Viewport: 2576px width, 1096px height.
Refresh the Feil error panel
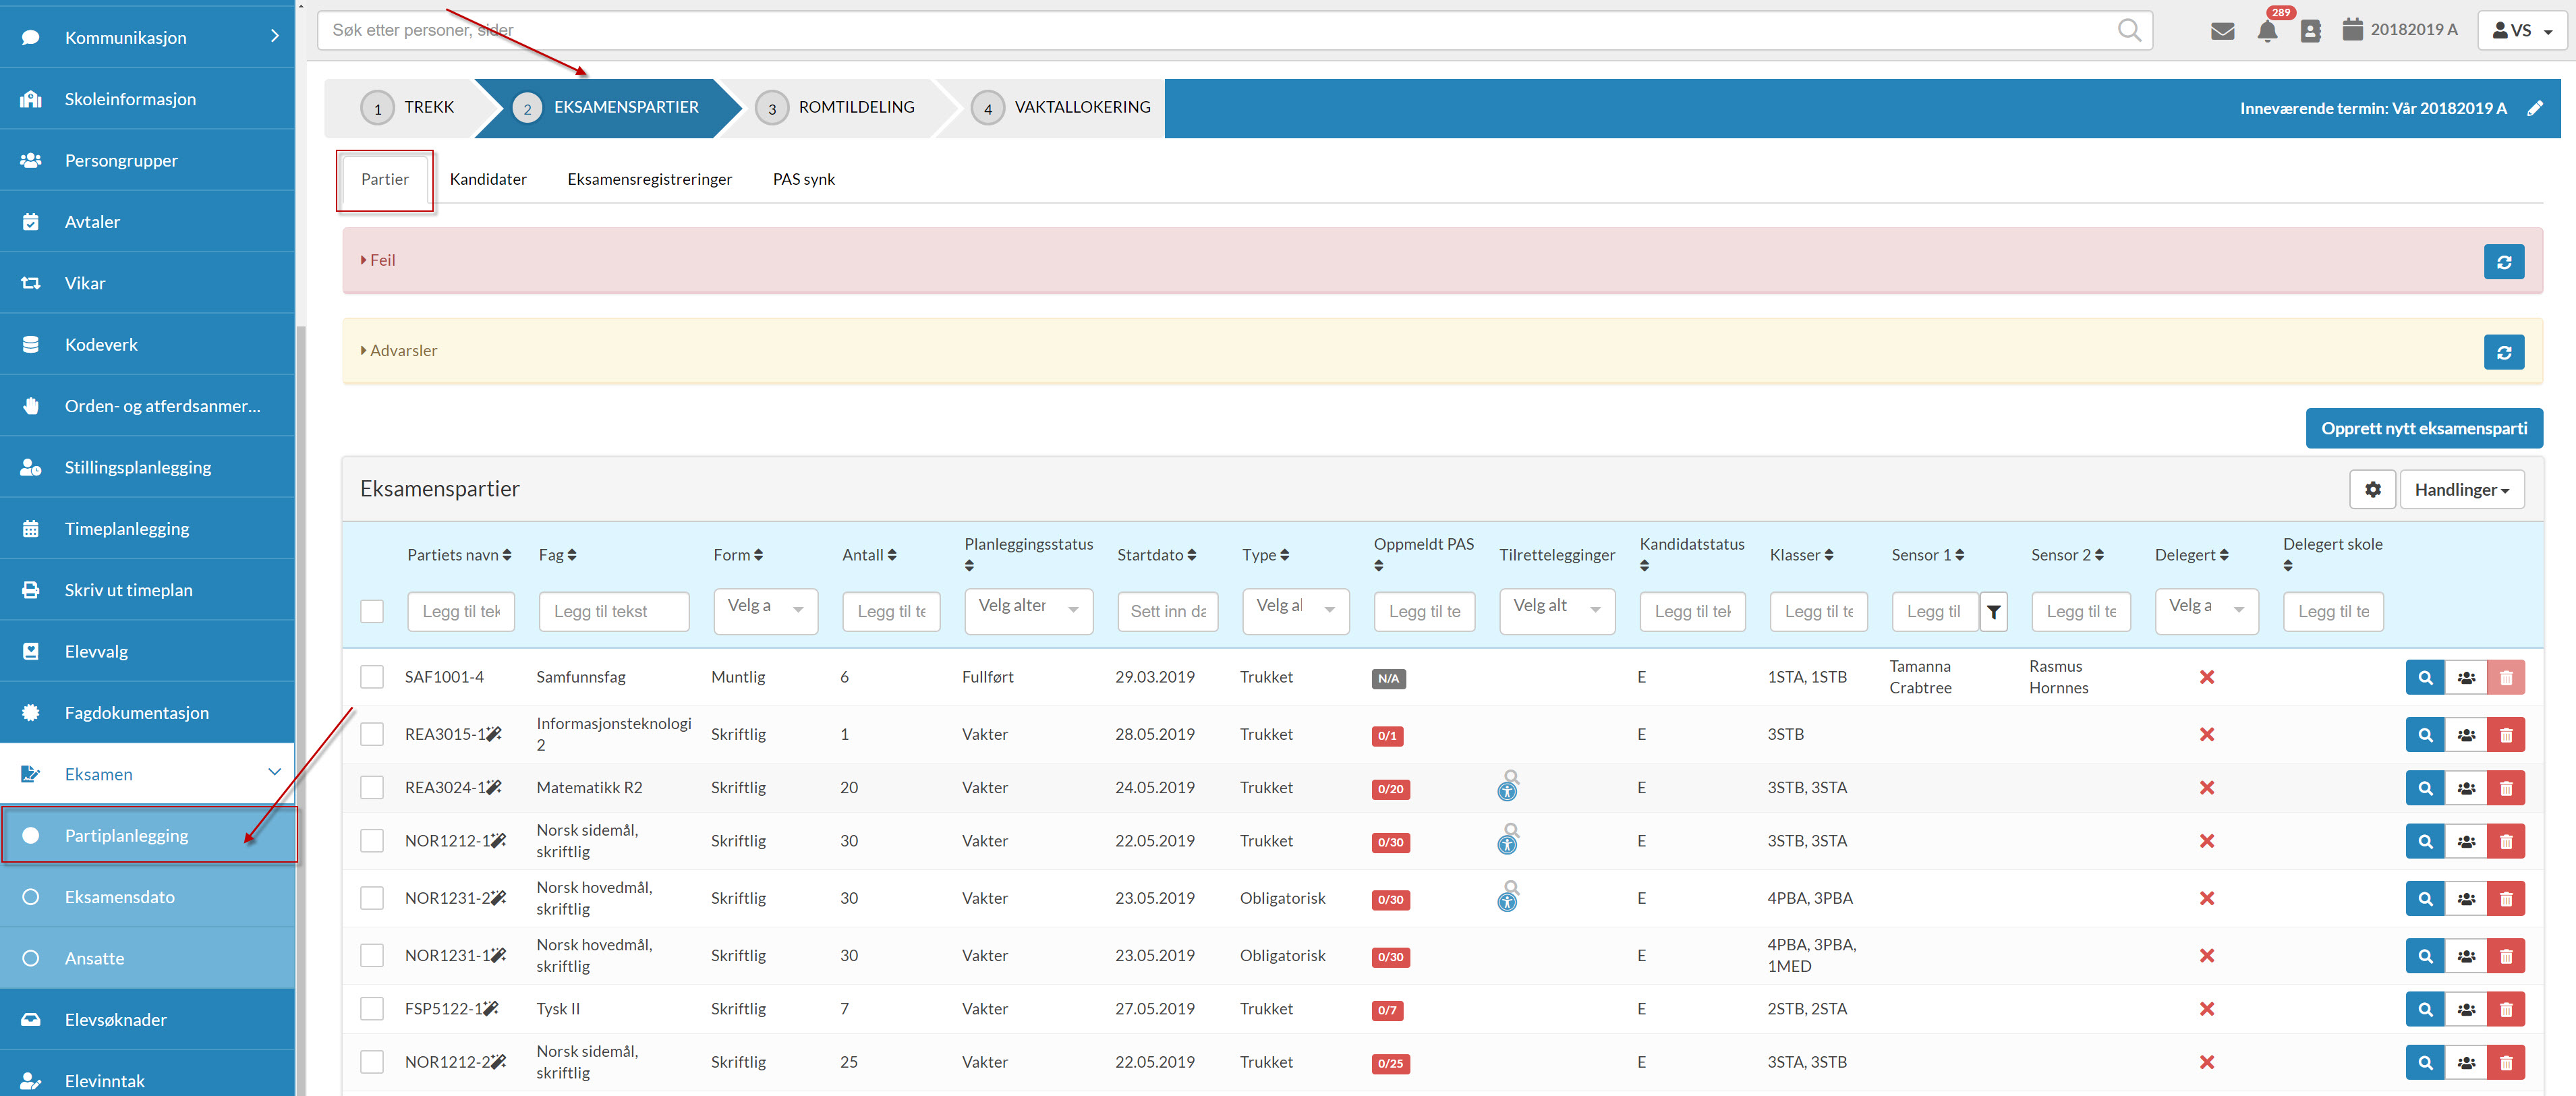click(2503, 262)
